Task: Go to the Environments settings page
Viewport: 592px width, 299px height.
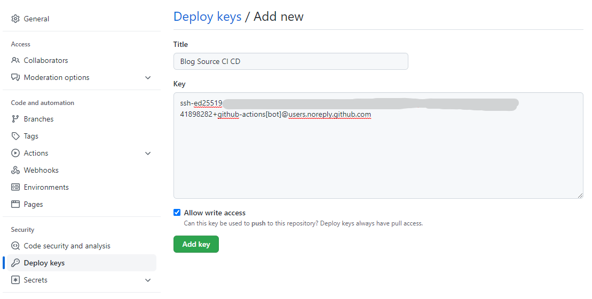Action: 46,187
